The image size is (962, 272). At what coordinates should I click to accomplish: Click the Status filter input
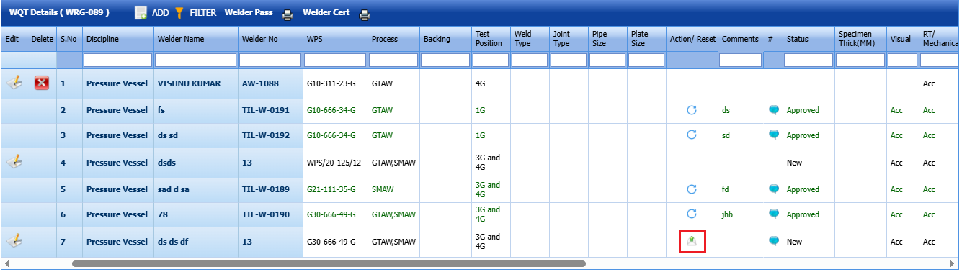pyautogui.click(x=809, y=60)
